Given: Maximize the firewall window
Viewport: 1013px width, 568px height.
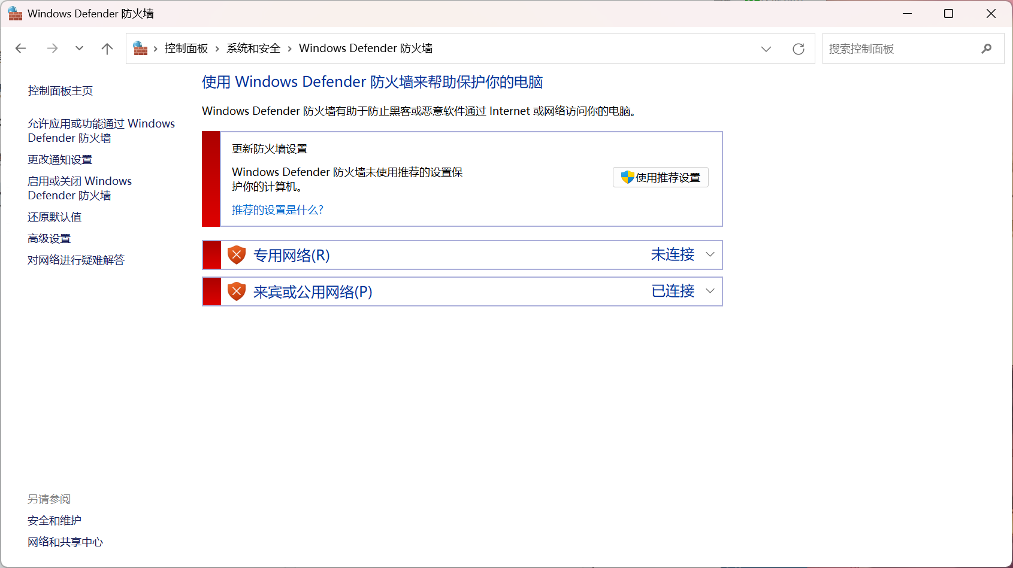Looking at the screenshot, I should coord(948,13).
